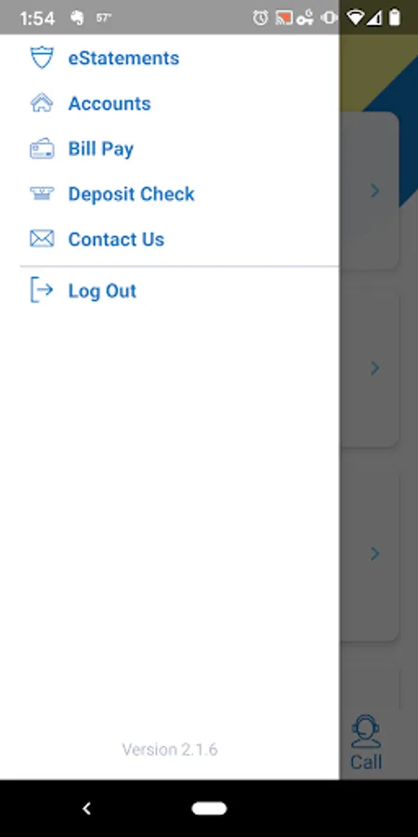Tap the Contact Us envelope icon

[42, 239]
